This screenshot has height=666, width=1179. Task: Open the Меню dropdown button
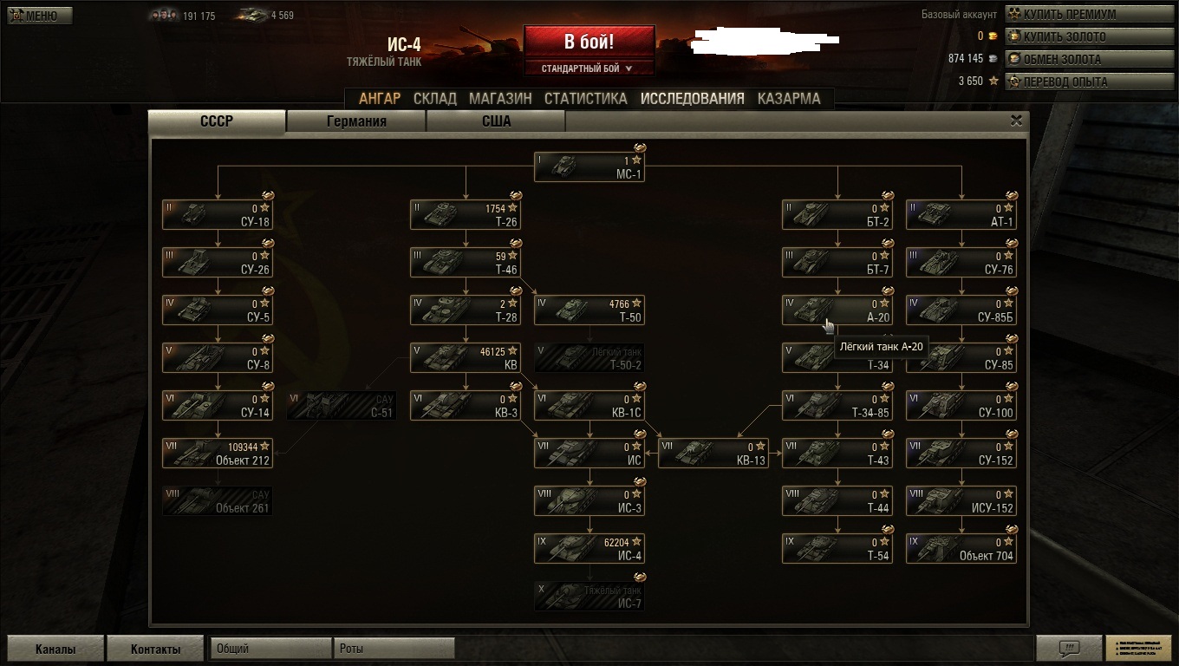point(40,16)
